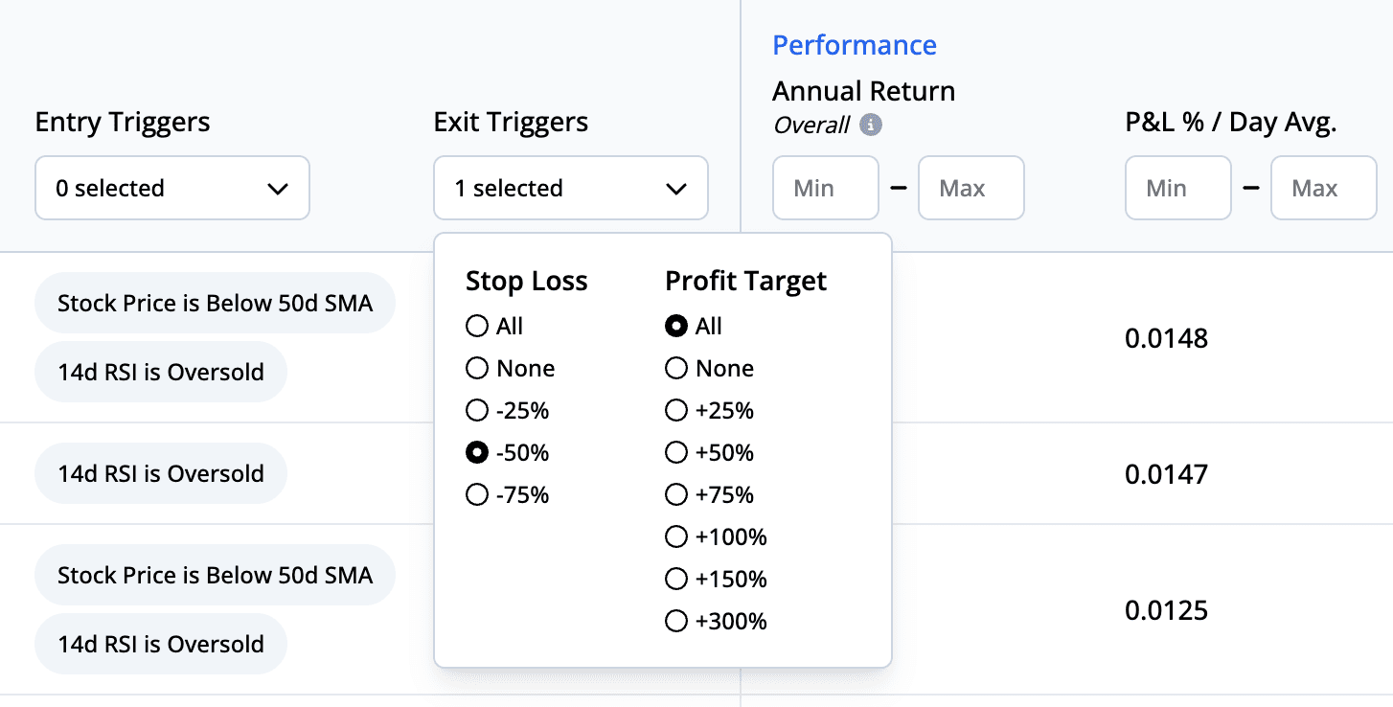Choose the +25% Profit Target
The width and height of the screenshot is (1393, 707).
(676, 411)
